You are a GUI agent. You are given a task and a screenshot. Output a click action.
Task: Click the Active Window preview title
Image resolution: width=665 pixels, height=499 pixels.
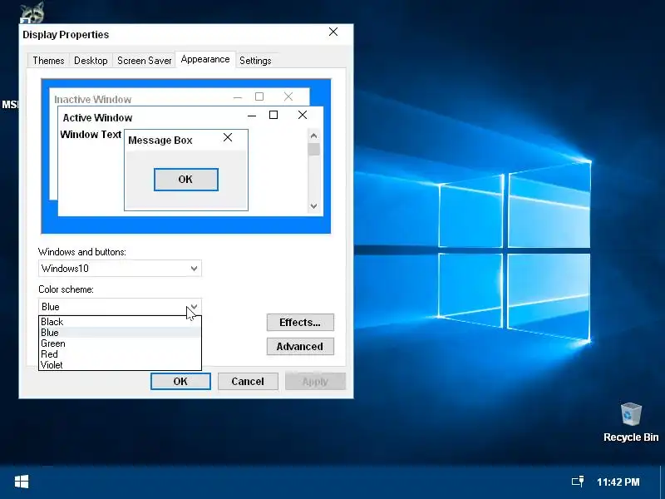(x=97, y=117)
